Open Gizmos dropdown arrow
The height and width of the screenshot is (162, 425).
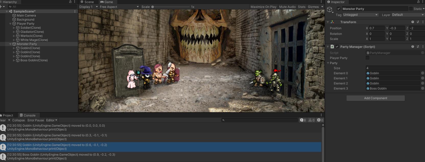[322, 7]
